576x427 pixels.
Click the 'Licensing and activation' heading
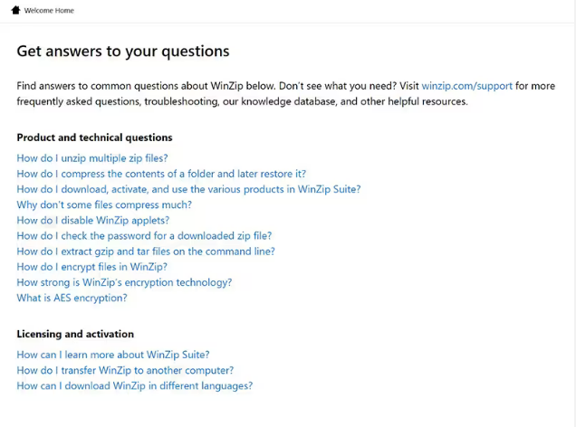[75, 334]
